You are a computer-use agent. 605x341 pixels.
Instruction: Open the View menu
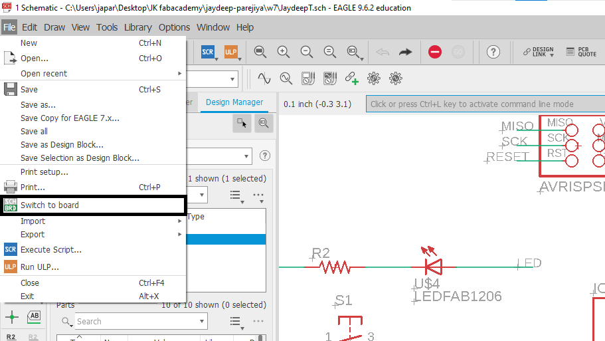80,27
